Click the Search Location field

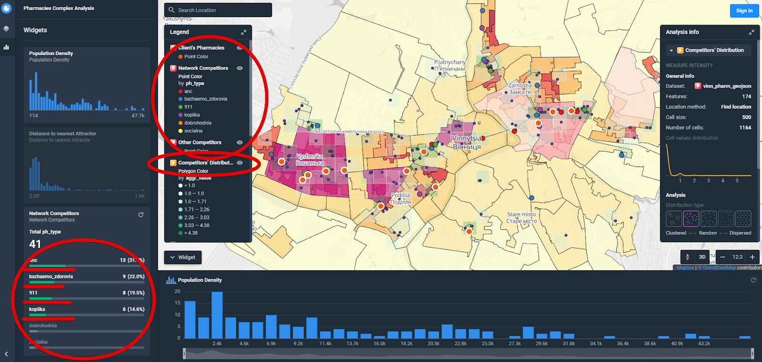coord(219,10)
